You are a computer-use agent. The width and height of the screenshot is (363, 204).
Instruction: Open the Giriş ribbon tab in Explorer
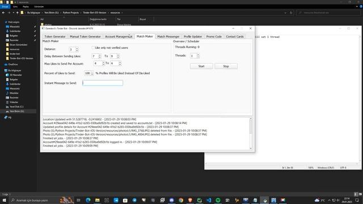[15, 7]
